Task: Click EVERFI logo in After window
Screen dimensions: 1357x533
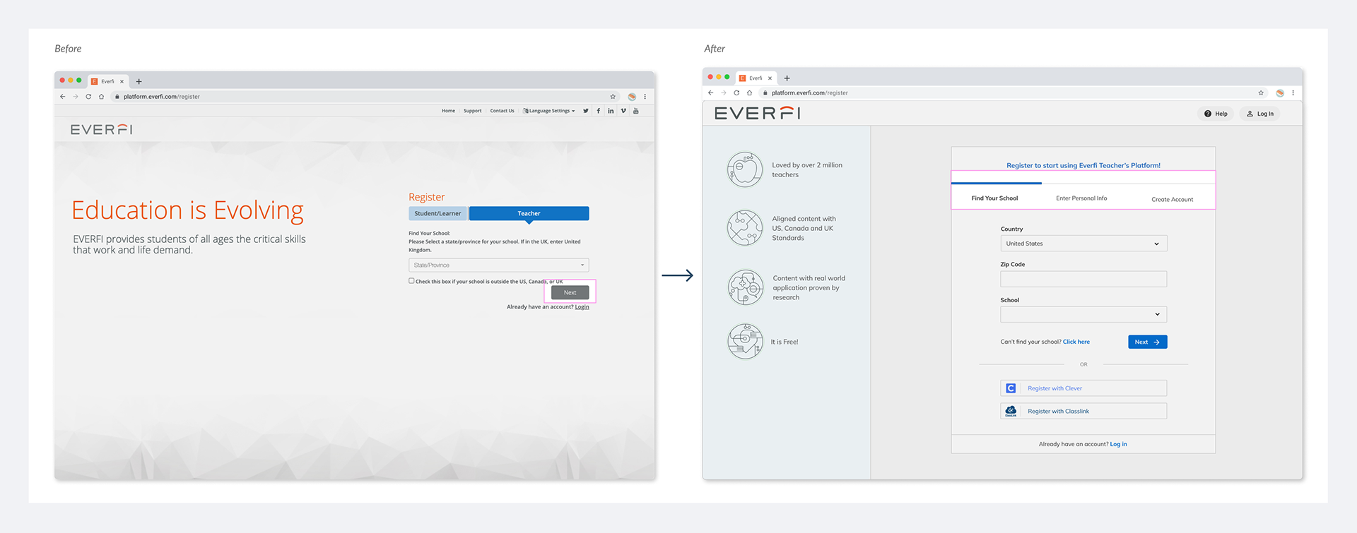Action: (x=758, y=114)
